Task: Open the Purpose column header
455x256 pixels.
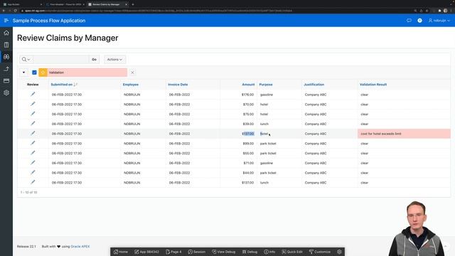Action: pyautogui.click(x=266, y=85)
